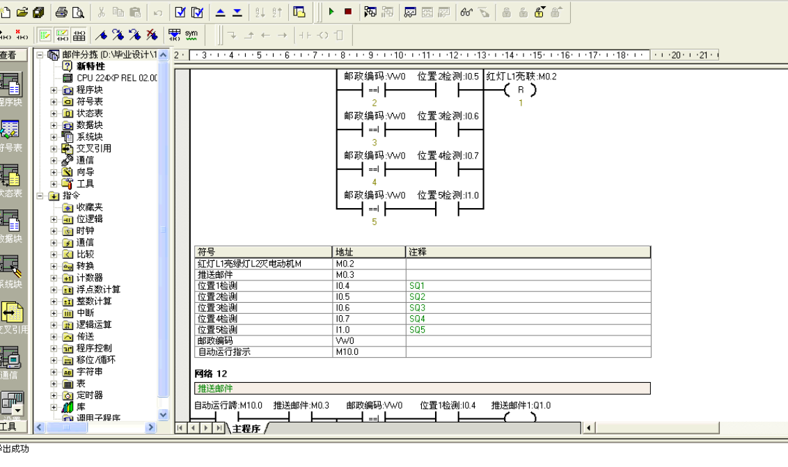Expand the 位逻辑 instruction folder
788x467 pixels.
pyautogui.click(x=54, y=219)
